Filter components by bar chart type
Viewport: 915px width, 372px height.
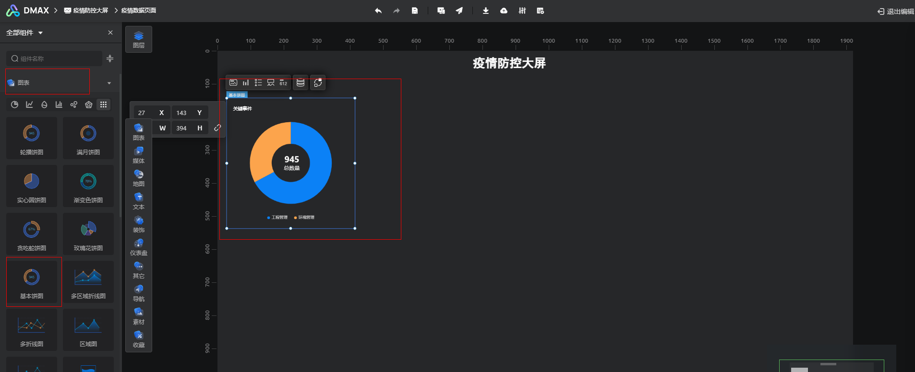point(59,105)
